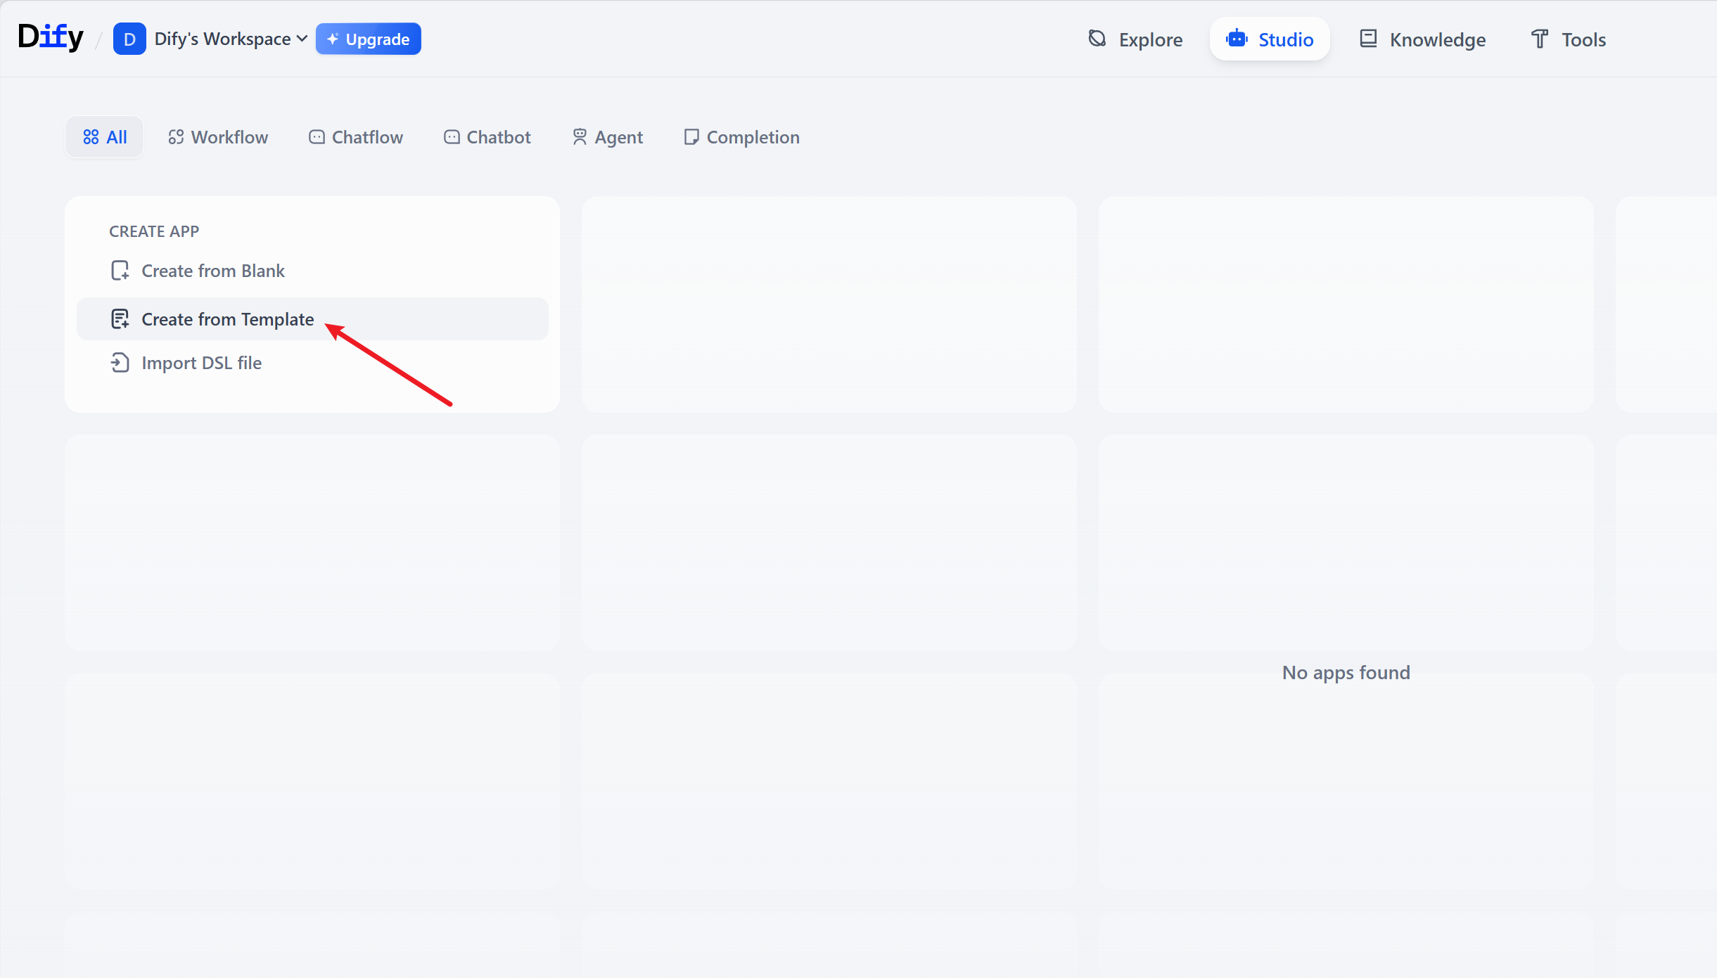
Task: Select Create from Template
Action: point(227,319)
